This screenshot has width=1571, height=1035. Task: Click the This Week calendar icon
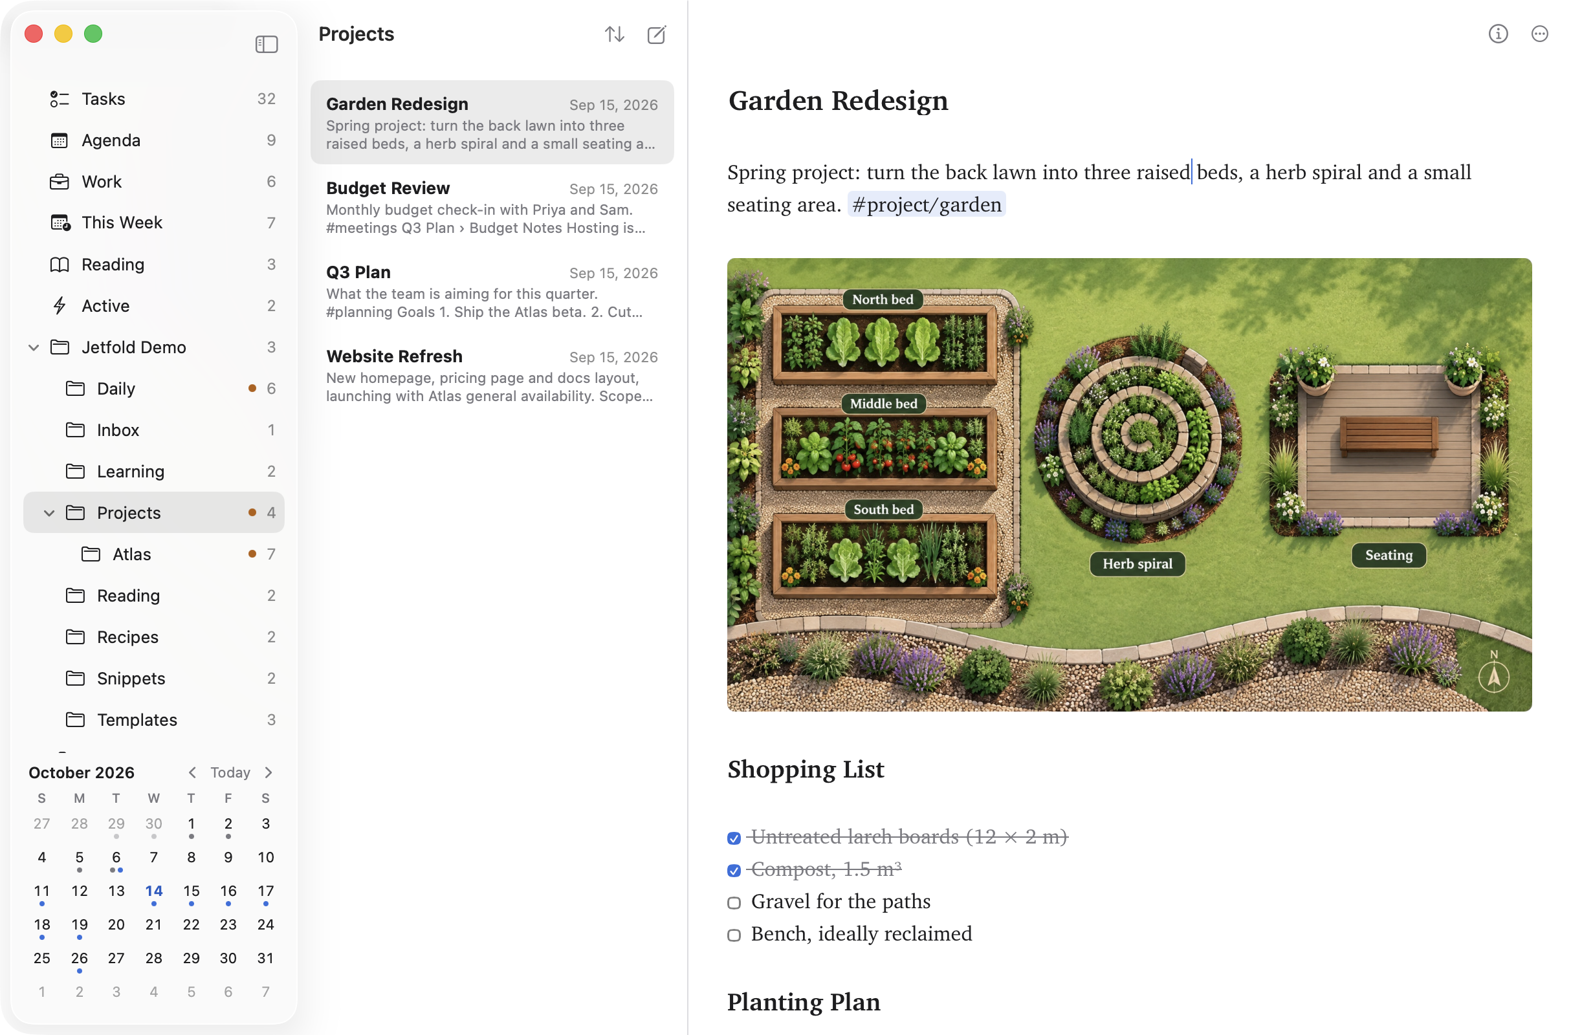point(60,223)
